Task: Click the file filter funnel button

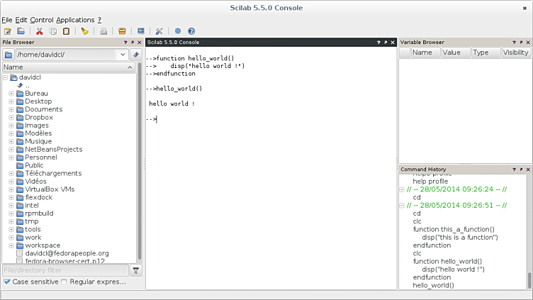Action: coord(137,270)
